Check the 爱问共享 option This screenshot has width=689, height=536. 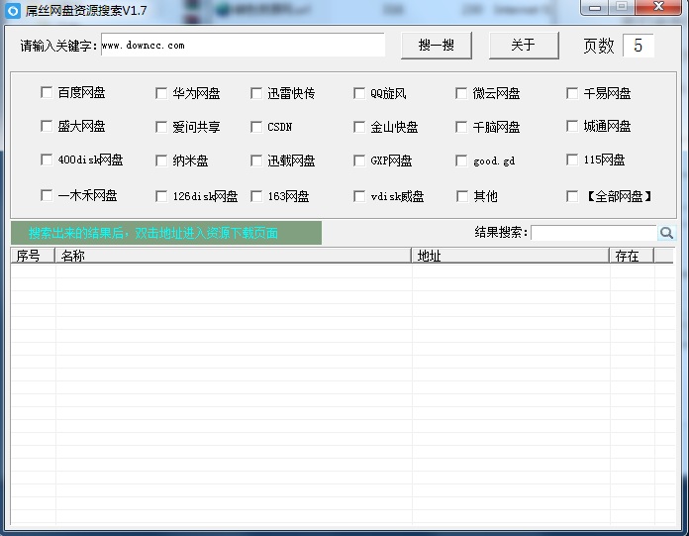(161, 127)
